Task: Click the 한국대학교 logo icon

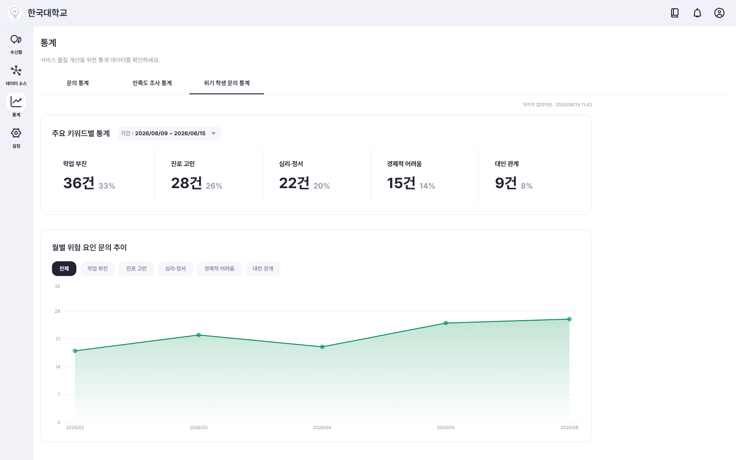Action: coord(15,13)
